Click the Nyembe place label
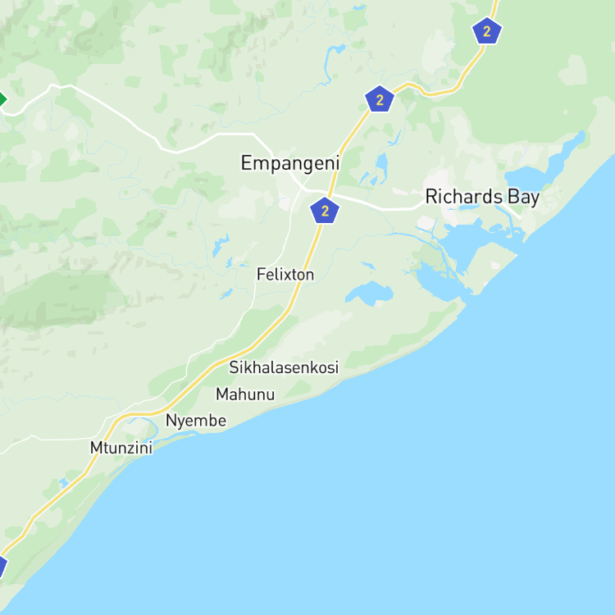 point(196,421)
